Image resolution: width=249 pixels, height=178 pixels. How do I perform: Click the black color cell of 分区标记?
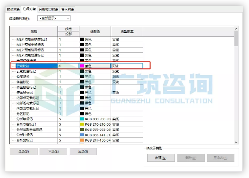coord(95,113)
